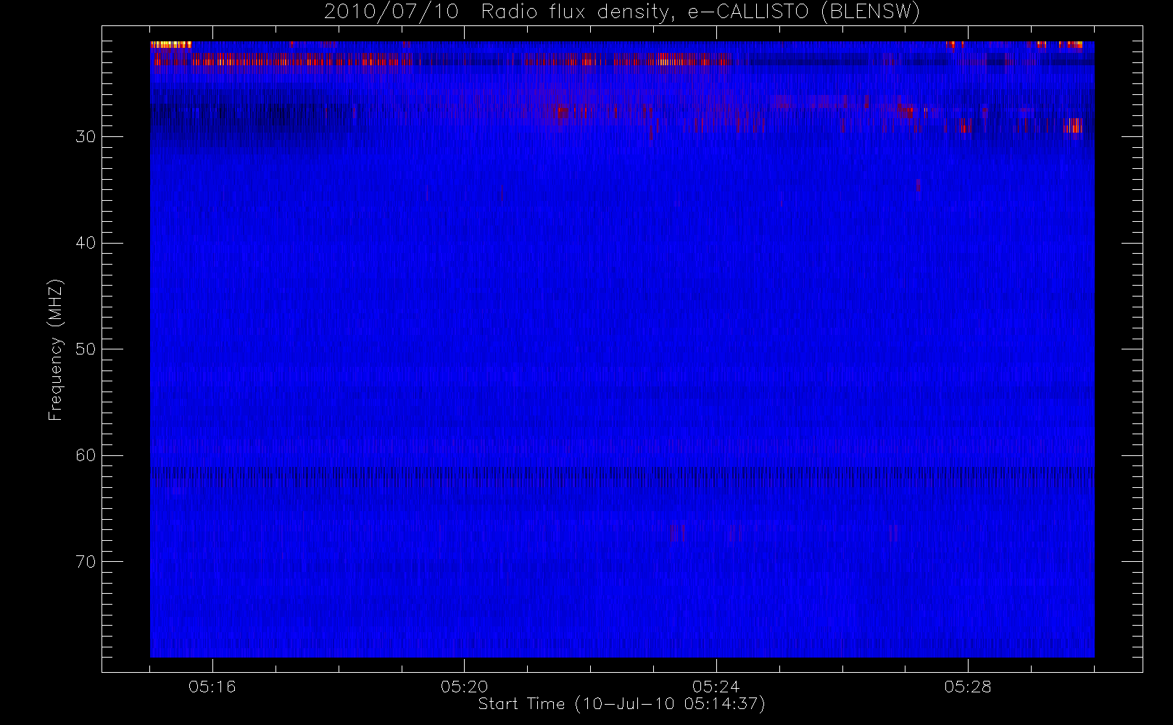Click the 60 MHz y-axis tick label
The height and width of the screenshot is (725, 1173).
tap(86, 455)
